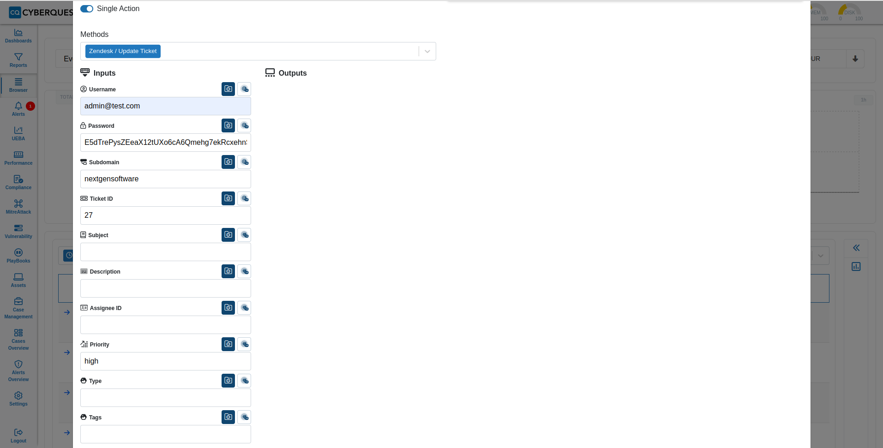
Task: Click the cloud icon for Ticket ID
Action: pos(244,198)
